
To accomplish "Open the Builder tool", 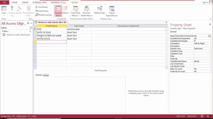I will click(19, 10).
